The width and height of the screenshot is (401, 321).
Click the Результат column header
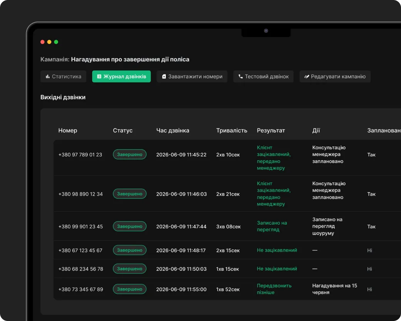(x=271, y=130)
